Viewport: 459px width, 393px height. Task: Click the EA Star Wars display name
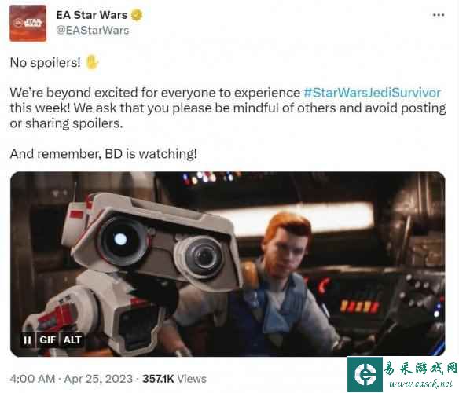[x=92, y=15]
